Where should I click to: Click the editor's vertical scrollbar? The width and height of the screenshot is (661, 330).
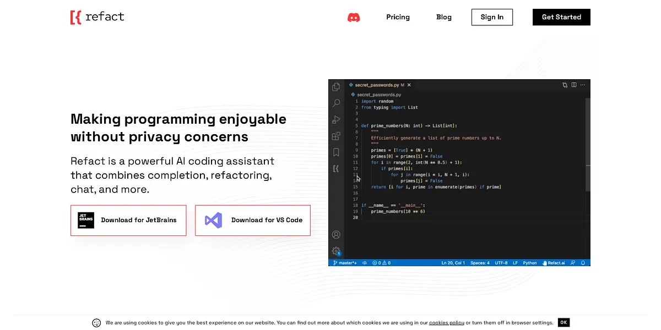pos(587,143)
